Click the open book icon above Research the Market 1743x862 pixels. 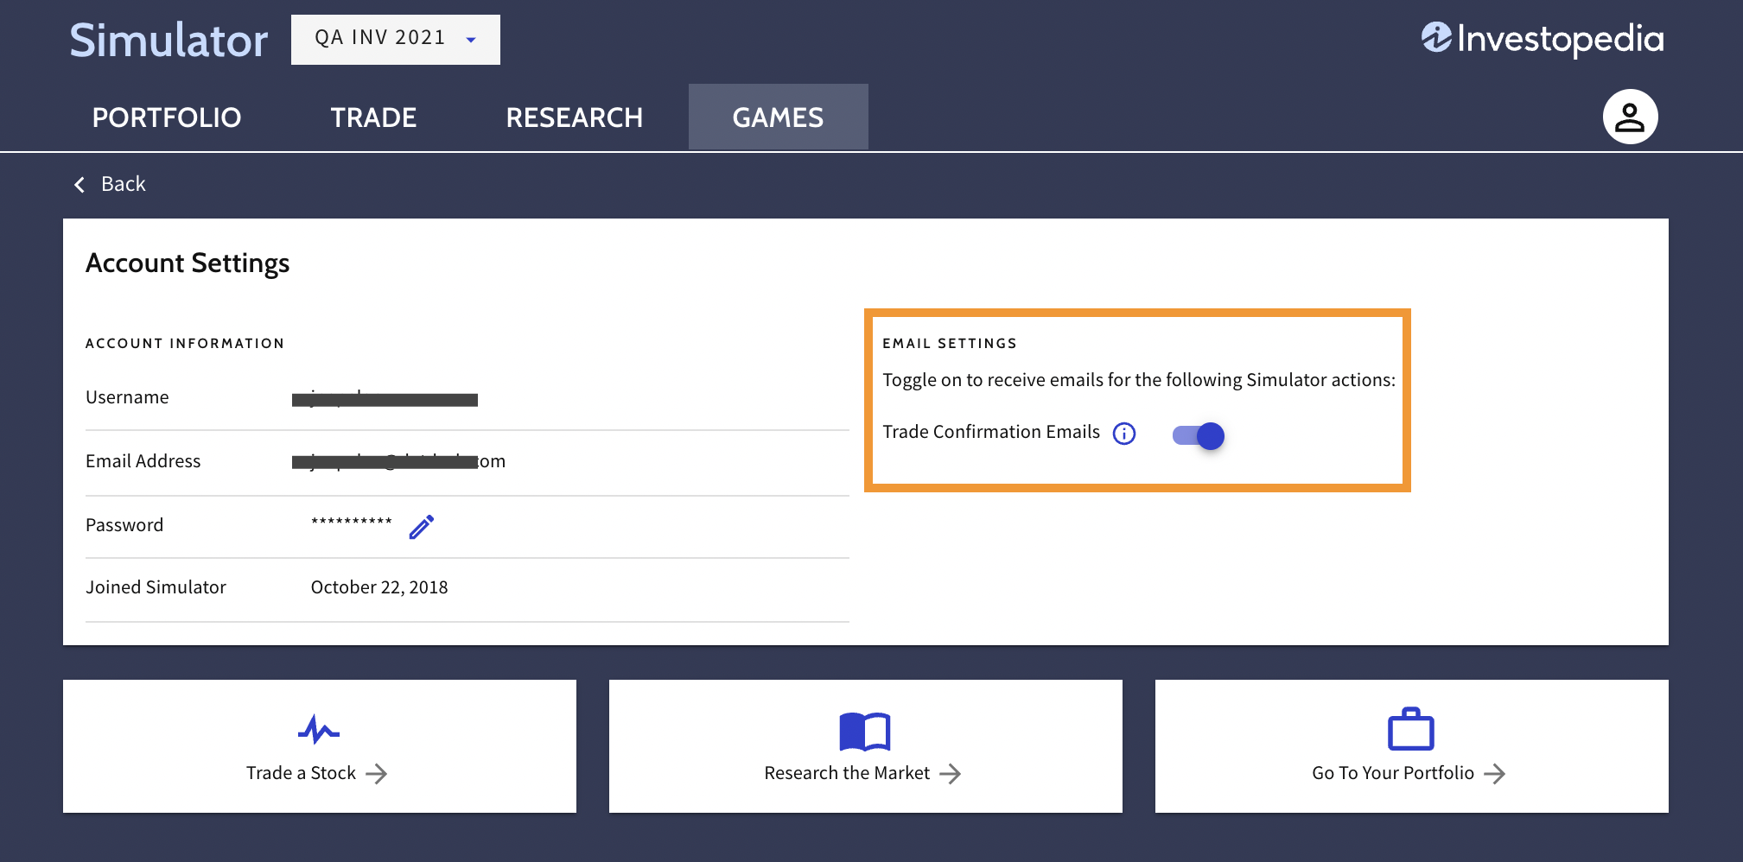click(x=864, y=732)
